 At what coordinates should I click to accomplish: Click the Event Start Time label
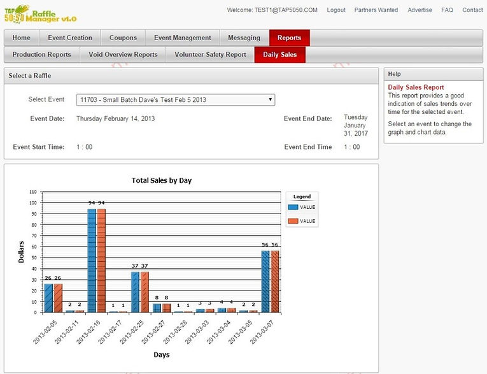coord(39,147)
